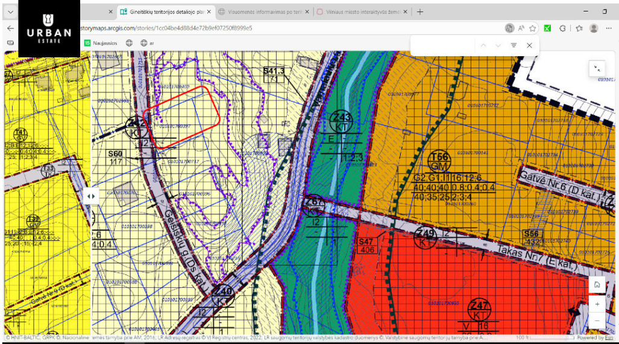Click the Z40 KT zone marker

[222, 296]
